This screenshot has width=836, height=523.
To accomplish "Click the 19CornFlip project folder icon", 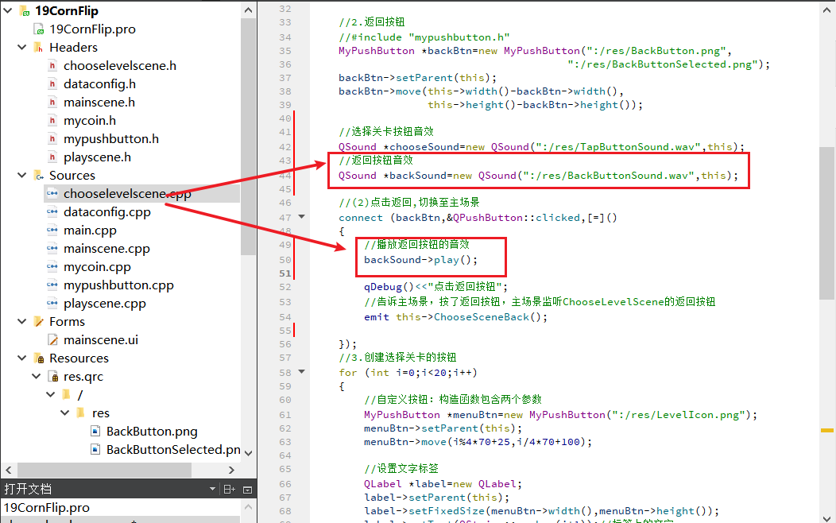I will (25, 10).
